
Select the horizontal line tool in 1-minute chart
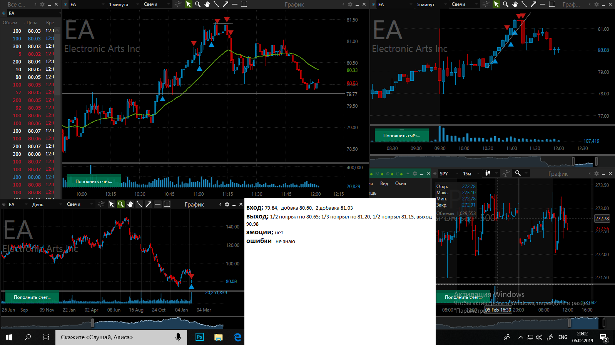[235, 4]
